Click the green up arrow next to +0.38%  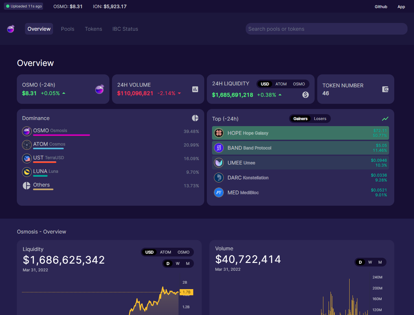click(x=280, y=95)
